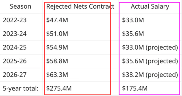Select the $35.6M salary for 2023-24

click(133, 34)
